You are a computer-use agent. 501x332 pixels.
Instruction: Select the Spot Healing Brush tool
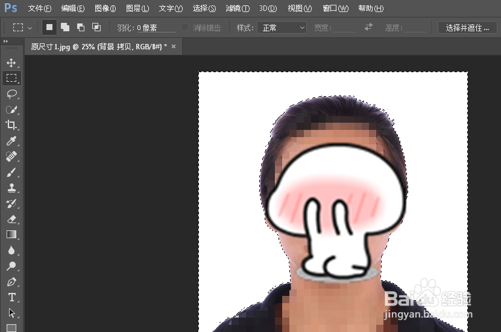click(x=11, y=156)
